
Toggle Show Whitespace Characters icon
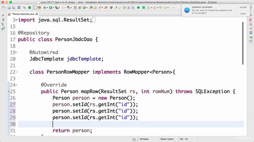133,7
